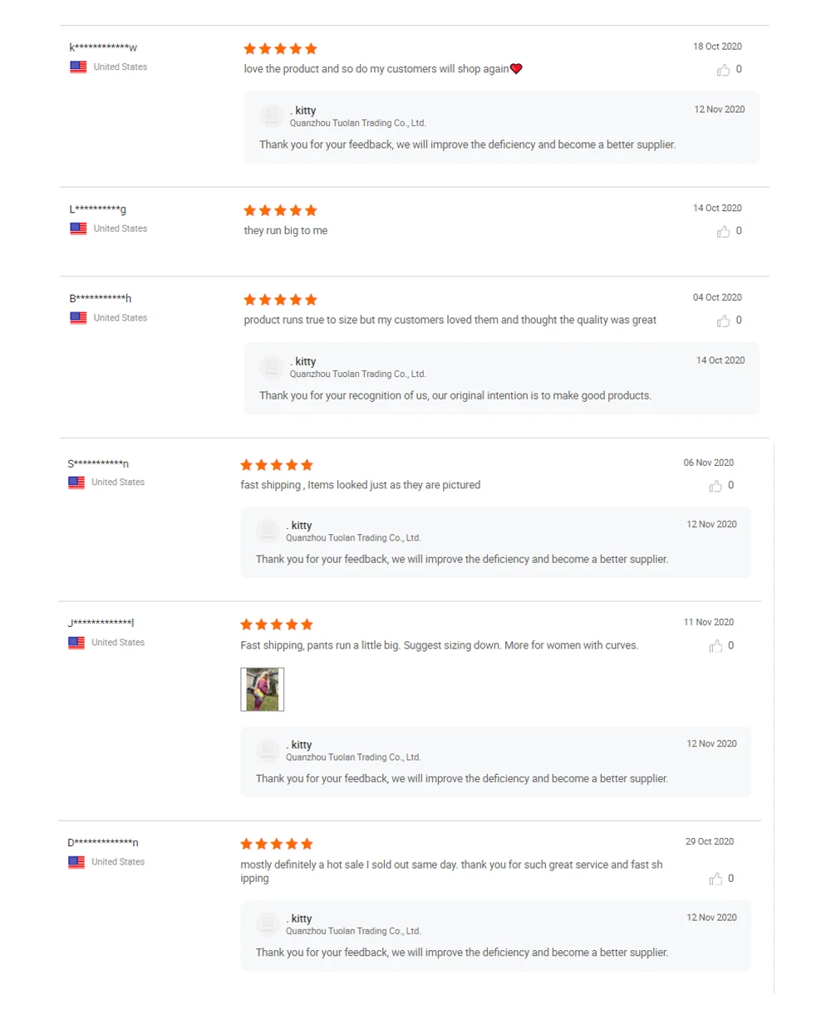Like the 'fast shipping, Items looked' review
Image resolution: width=831 pixels, height=1009 pixels.
tap(715, 486)
